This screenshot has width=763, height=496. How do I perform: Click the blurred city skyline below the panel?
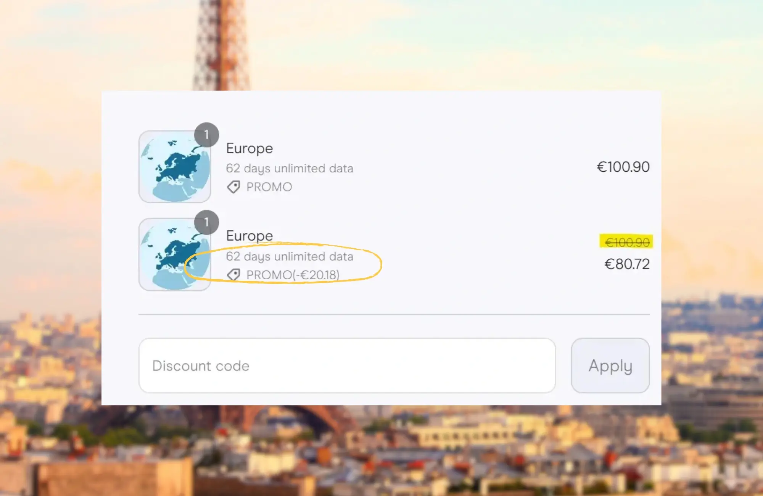(x=381, y=450)
